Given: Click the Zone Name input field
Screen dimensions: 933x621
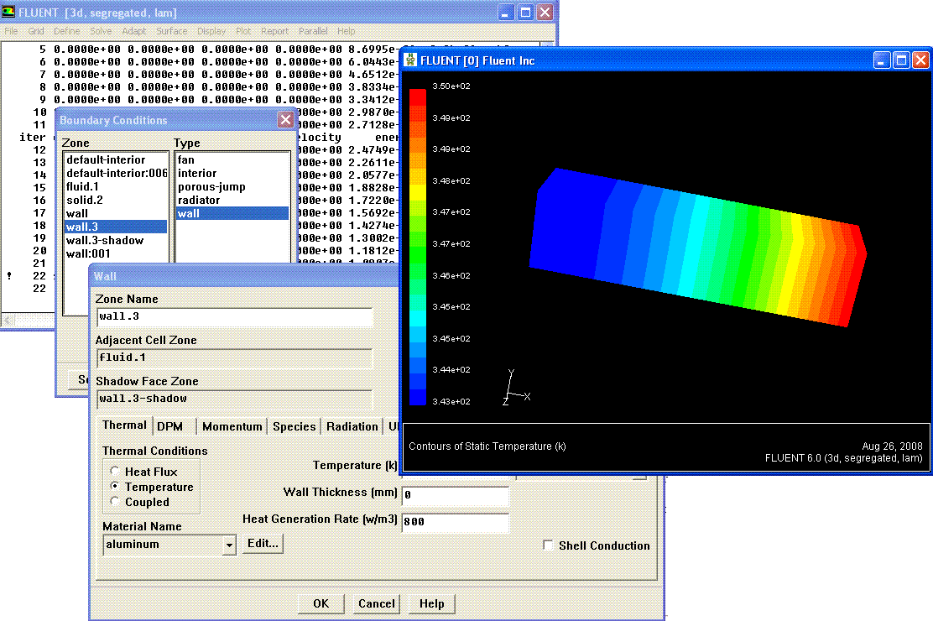Looking at the screenshot, I should click(234, 316).
